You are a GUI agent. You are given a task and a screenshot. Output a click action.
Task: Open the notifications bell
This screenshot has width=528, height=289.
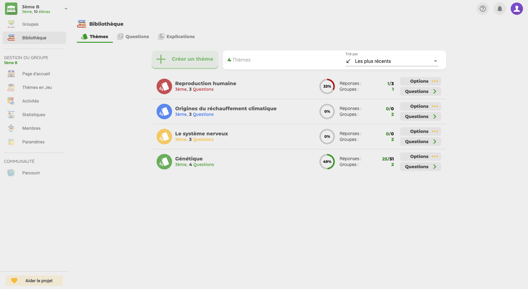point(499,9)
